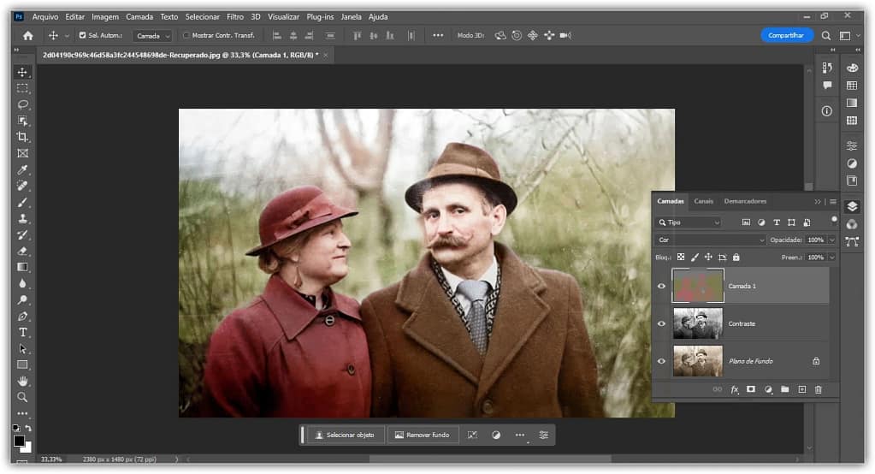Screen dimensions: 875x474
Task: Open the Opacidade dropdown arrow
Action: (x=831, y=240)
